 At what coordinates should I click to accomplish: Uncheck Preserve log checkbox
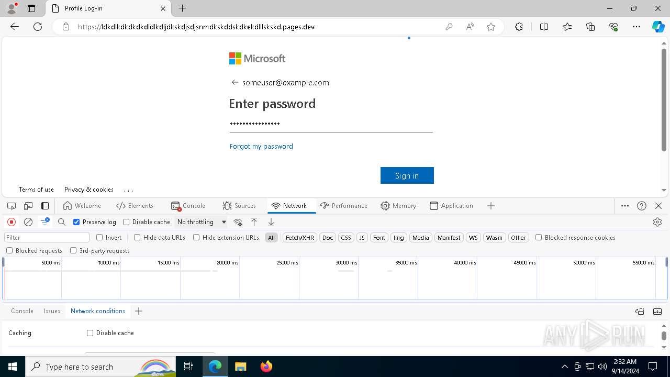(76, 222)
